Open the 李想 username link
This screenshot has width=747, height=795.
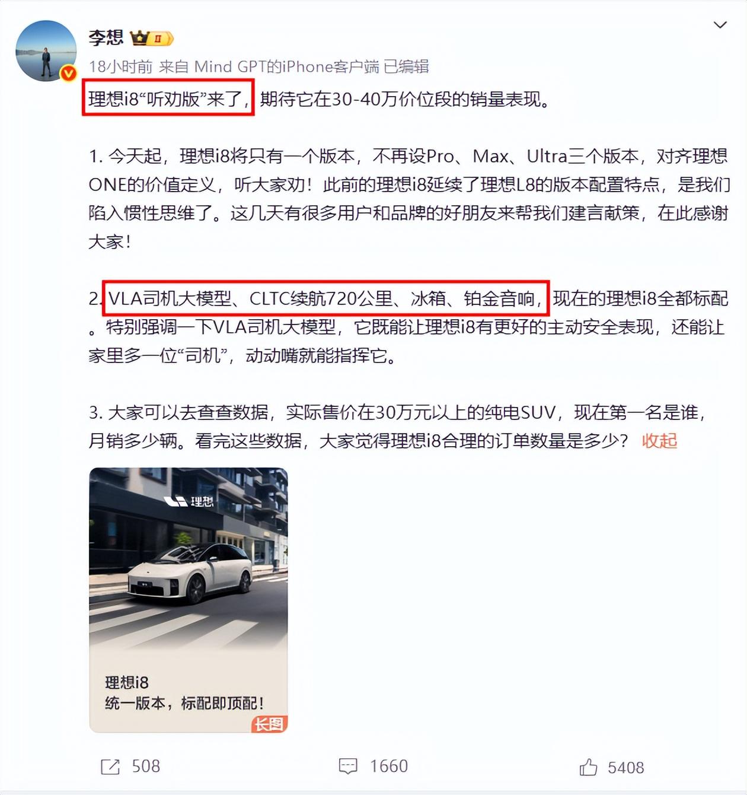click(x=106, y=37)
